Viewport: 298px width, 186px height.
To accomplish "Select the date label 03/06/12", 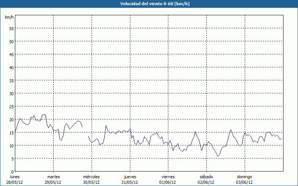I will (245, 182).
